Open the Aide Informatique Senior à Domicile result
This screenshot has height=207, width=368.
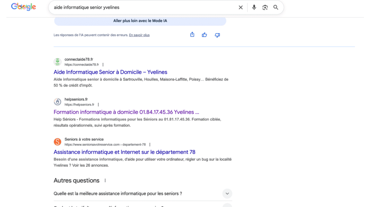[110, 72]
